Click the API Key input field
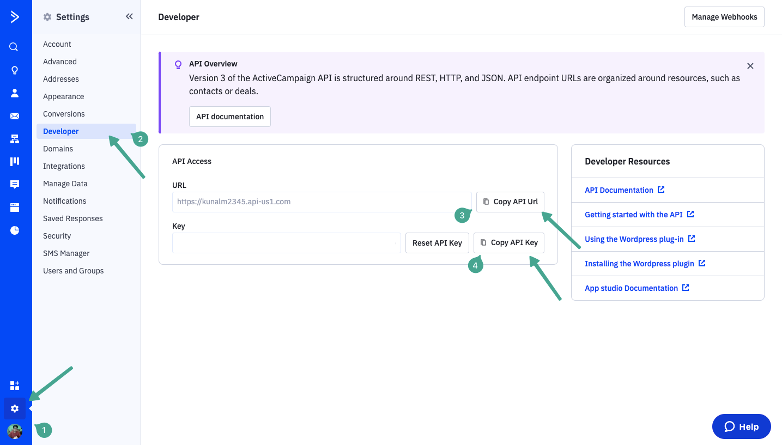The width and height of the screenshot is (782, 445). (287, 243)
